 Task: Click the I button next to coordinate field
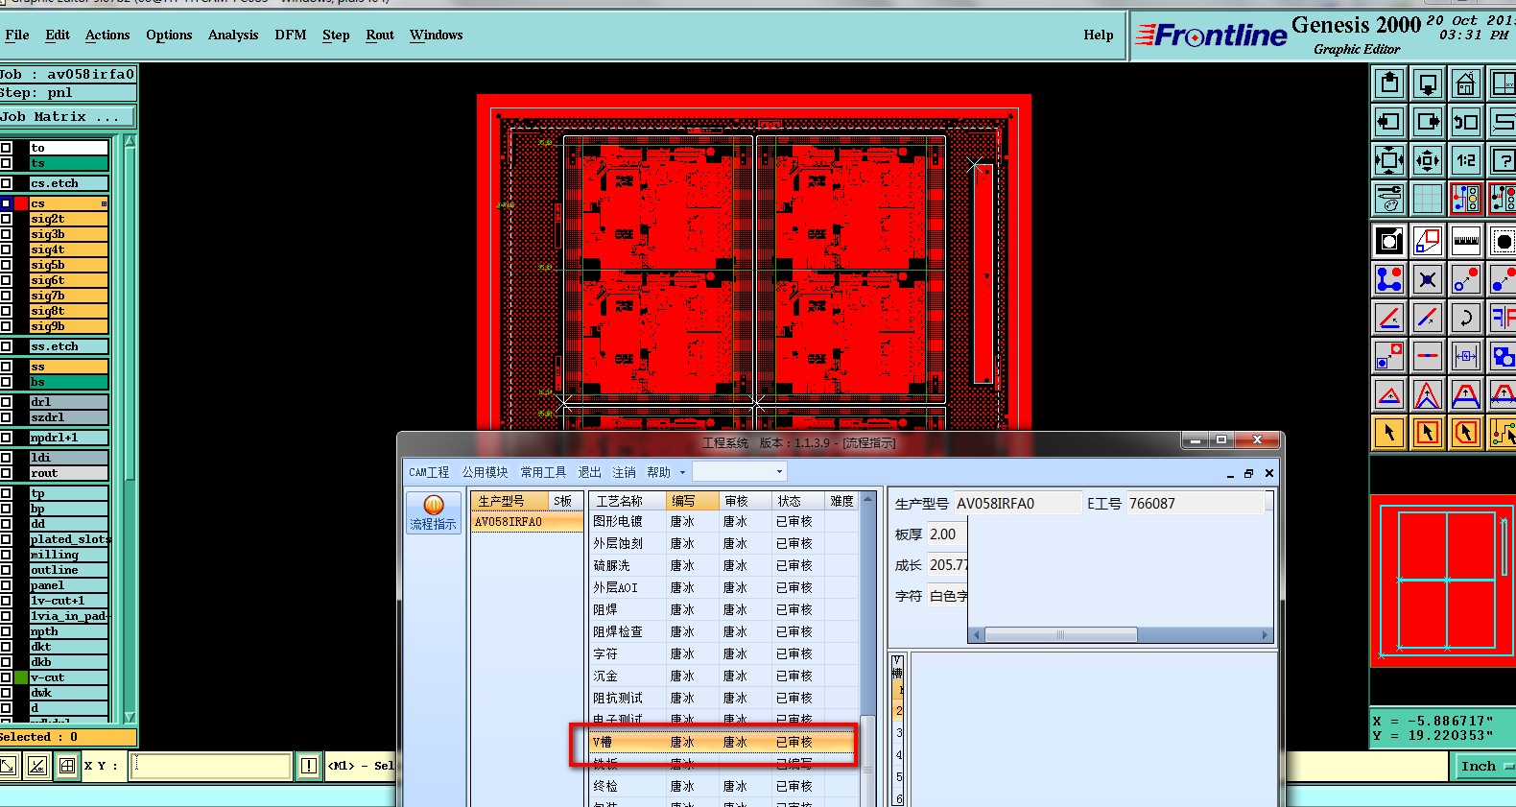309,766
